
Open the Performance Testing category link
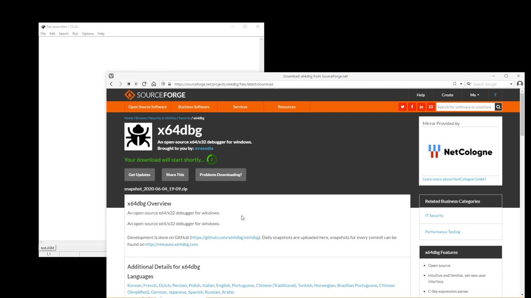point(443,232)
